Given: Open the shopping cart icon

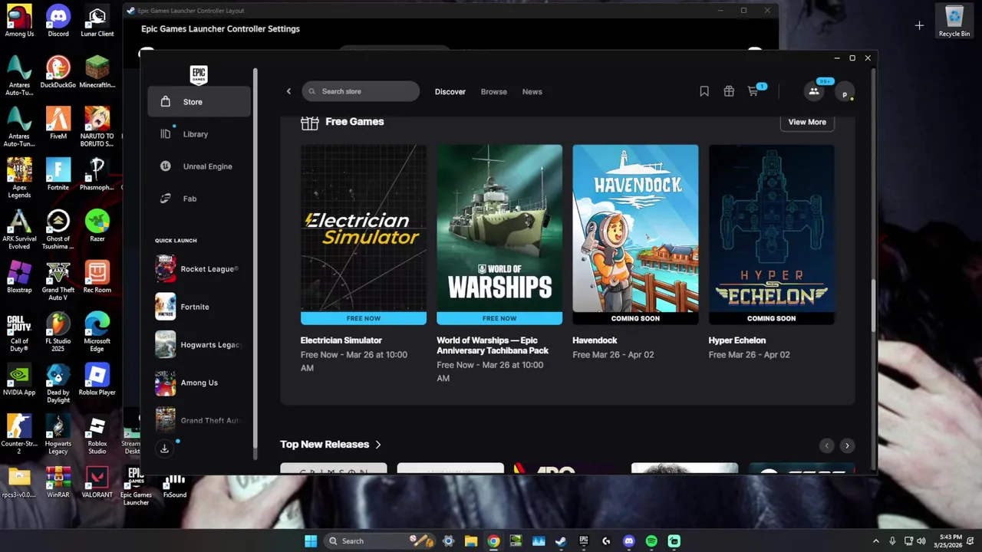Looking at the screenshot, I should pos(753,90).
